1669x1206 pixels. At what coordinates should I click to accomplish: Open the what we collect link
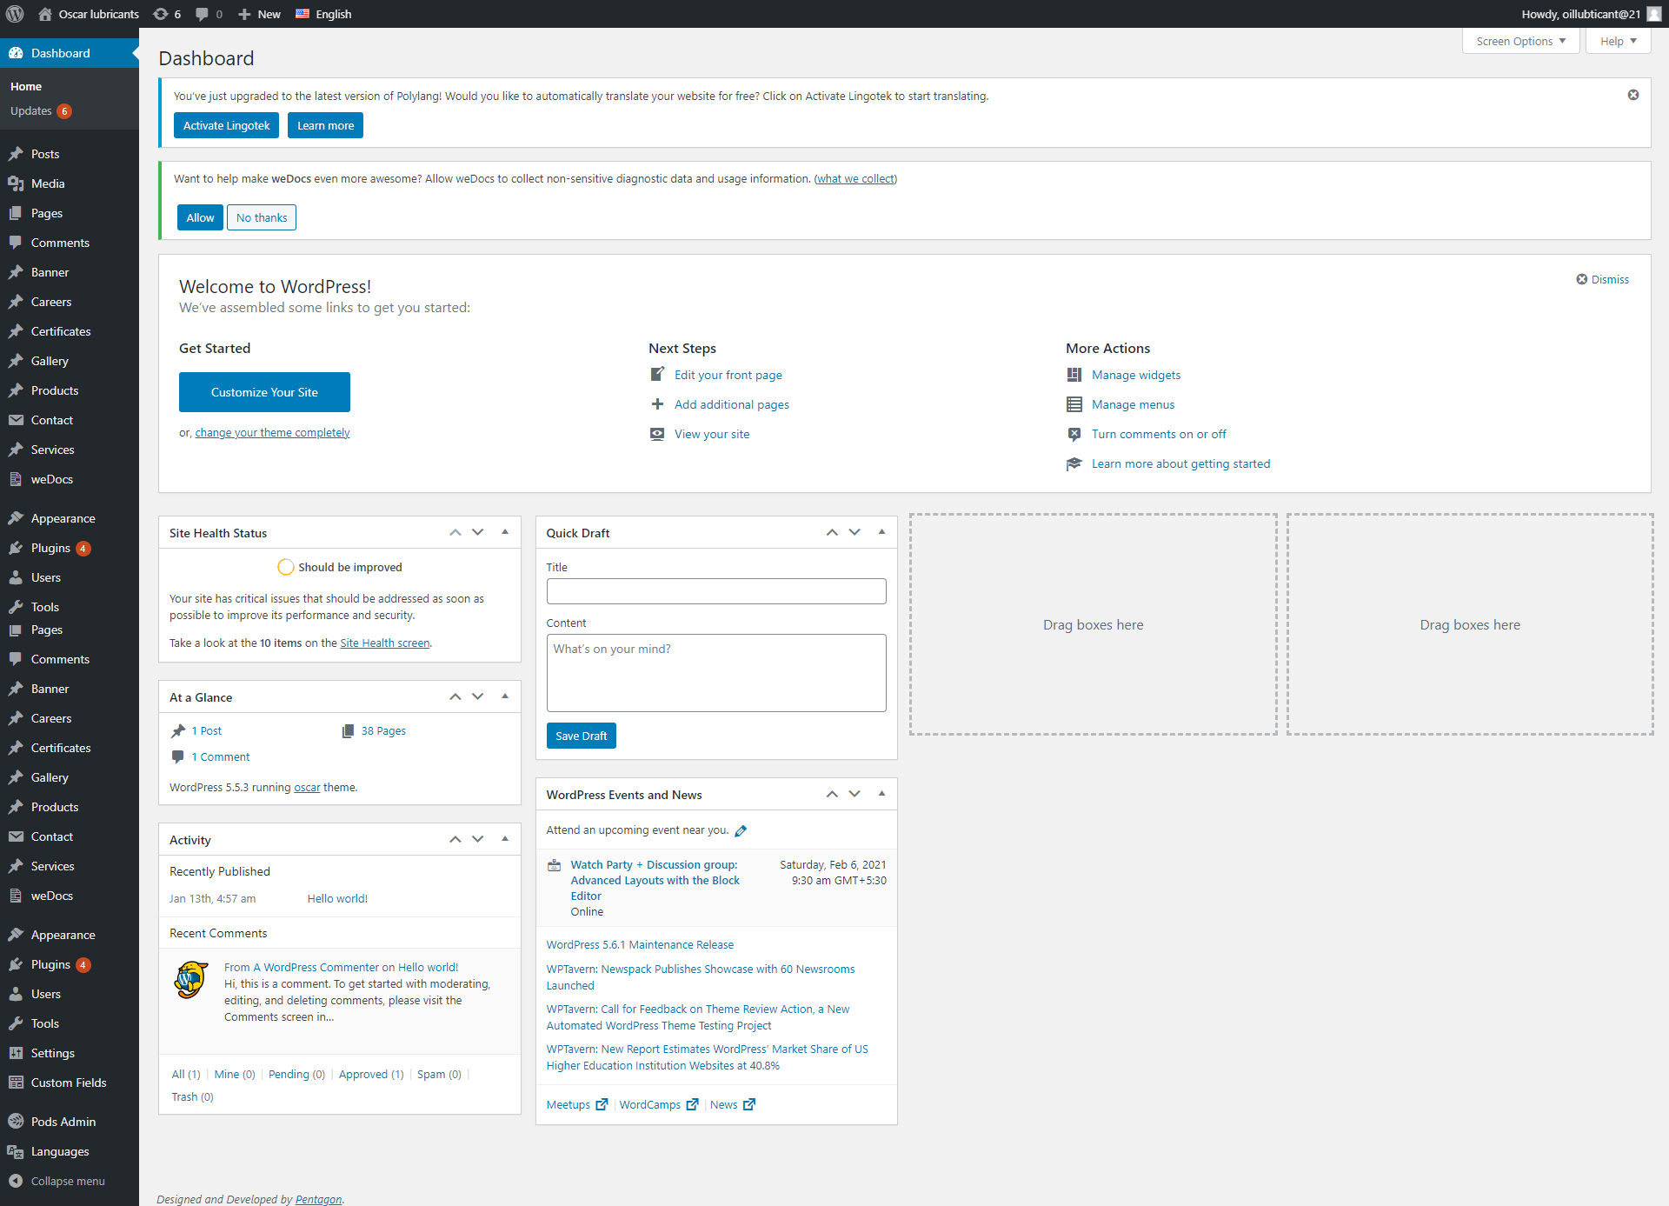click(855, 179)
